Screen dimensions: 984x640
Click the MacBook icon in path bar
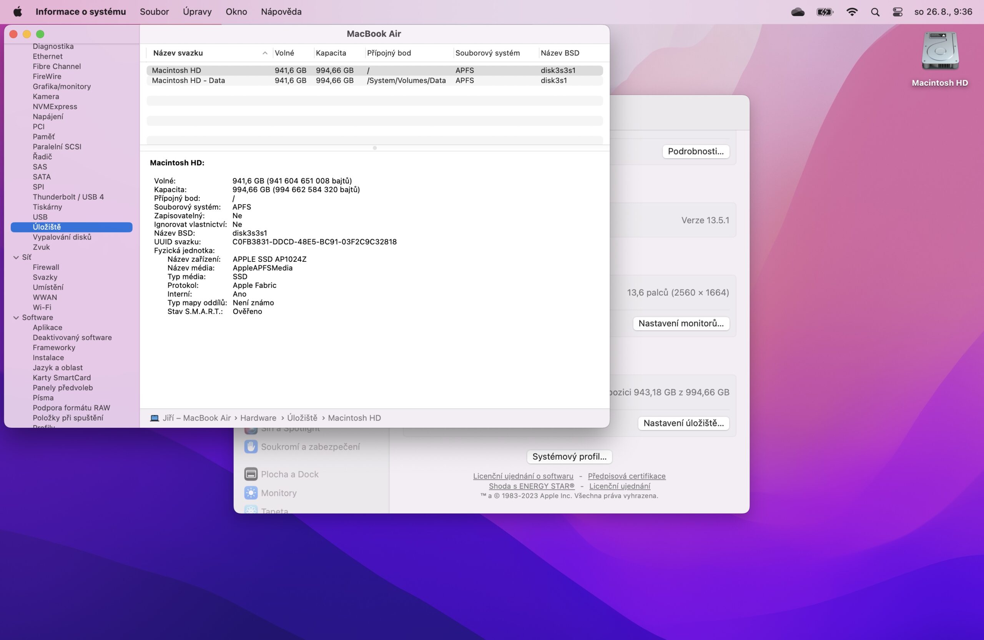pyautogui.click(x=155, y=418)
